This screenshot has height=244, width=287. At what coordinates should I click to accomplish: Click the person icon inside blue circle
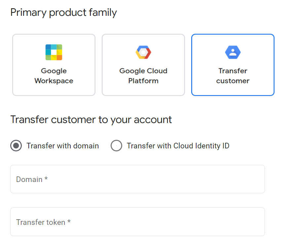[233, 52]
